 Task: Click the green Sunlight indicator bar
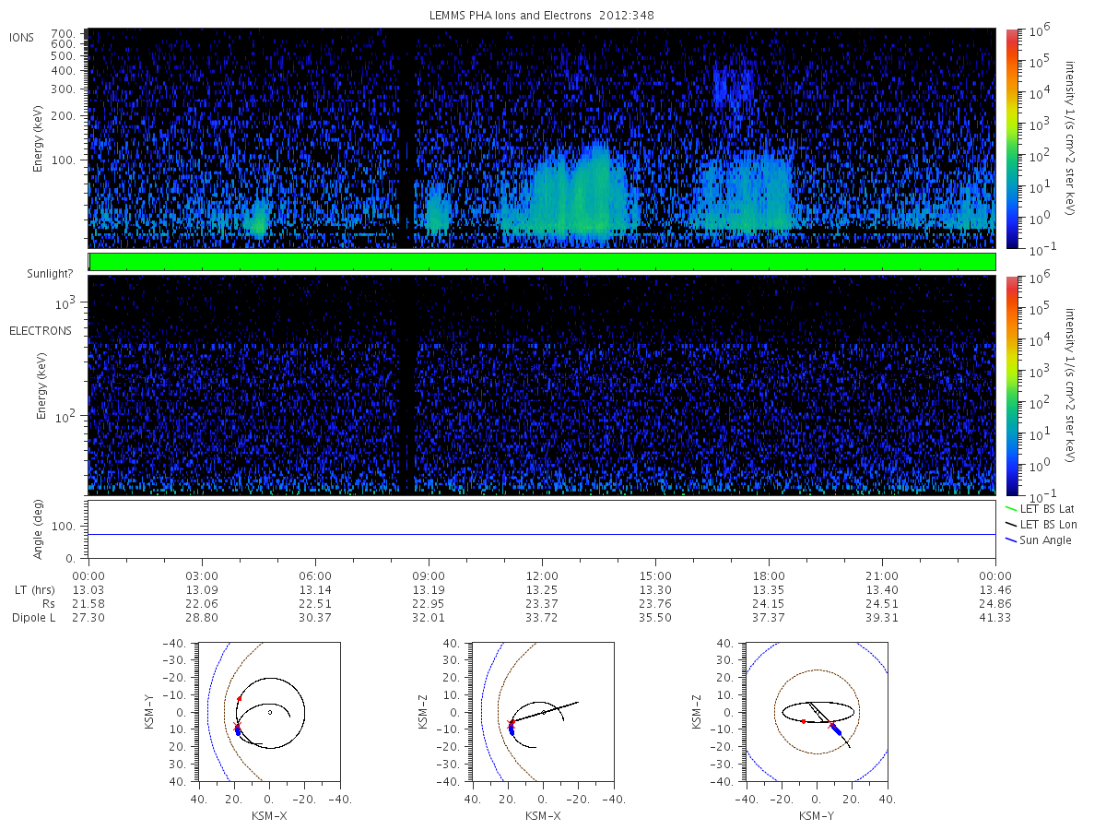click(x=542, y=262)
